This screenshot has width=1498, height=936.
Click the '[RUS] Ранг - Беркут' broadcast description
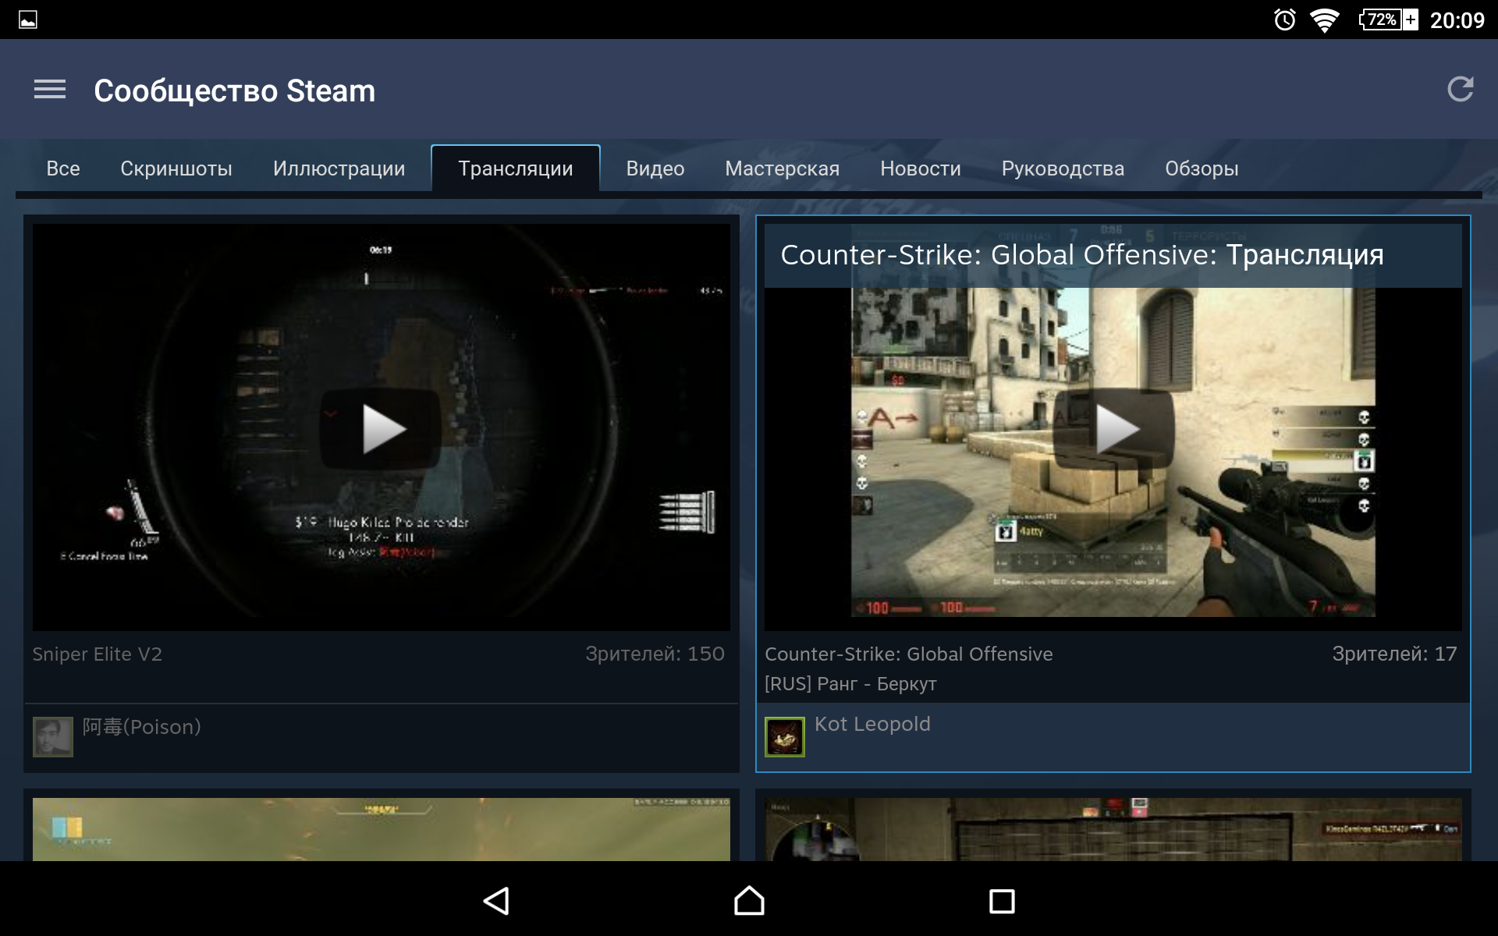click(x=850, y=684)
